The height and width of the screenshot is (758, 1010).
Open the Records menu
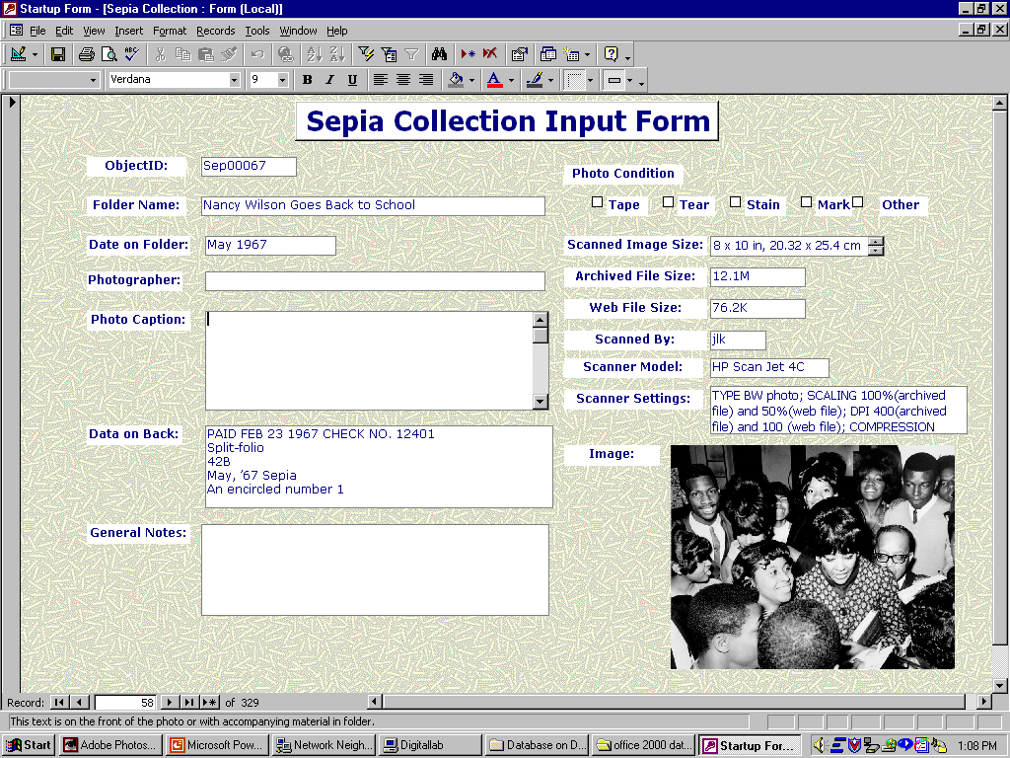[215, 31]
